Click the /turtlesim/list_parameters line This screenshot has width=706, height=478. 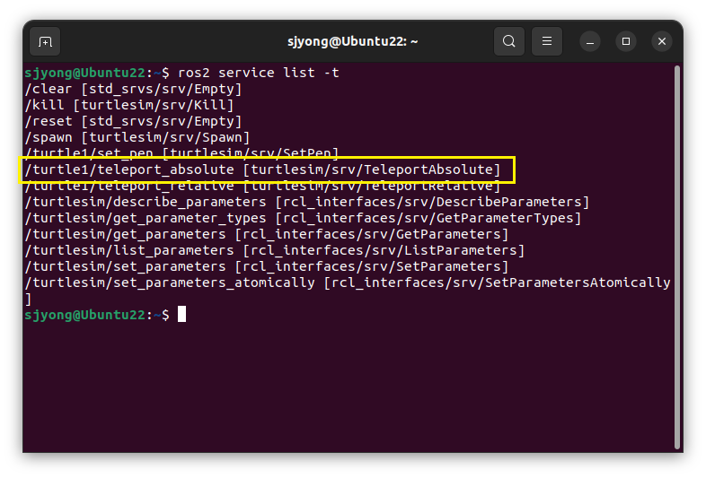click(x=275, y=250)
